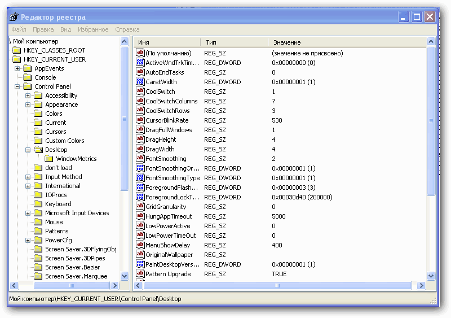This screenshot has width=451, height=318.
Task: Select the Current key
Action: (55, 123)
